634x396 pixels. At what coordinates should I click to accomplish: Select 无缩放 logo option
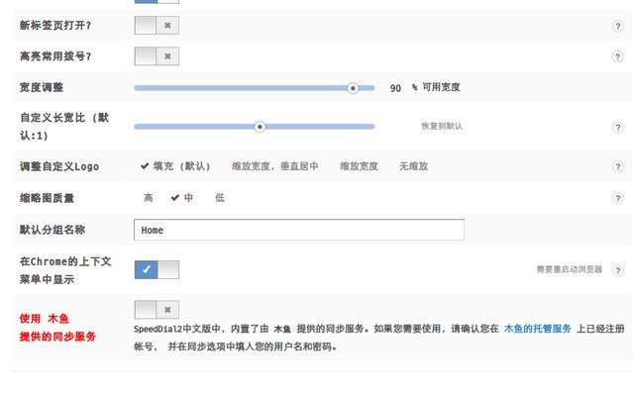413,166
